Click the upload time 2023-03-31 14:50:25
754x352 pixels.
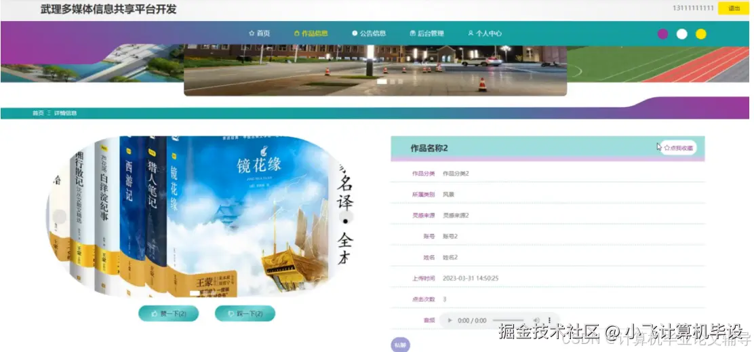[471, 278]
